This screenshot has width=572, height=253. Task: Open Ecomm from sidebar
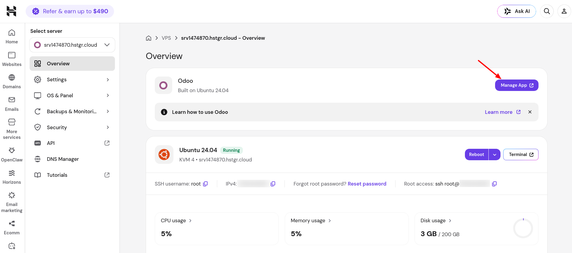(12, 228)
